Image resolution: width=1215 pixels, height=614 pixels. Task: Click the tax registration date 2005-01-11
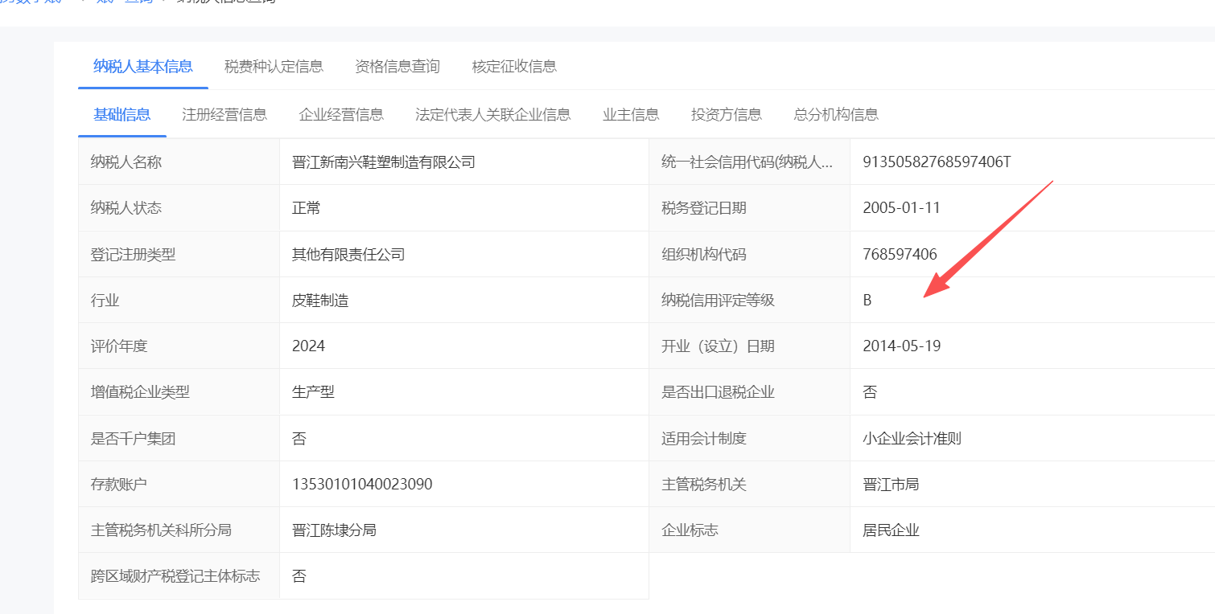pyautogui.click(x=901, y=208)
